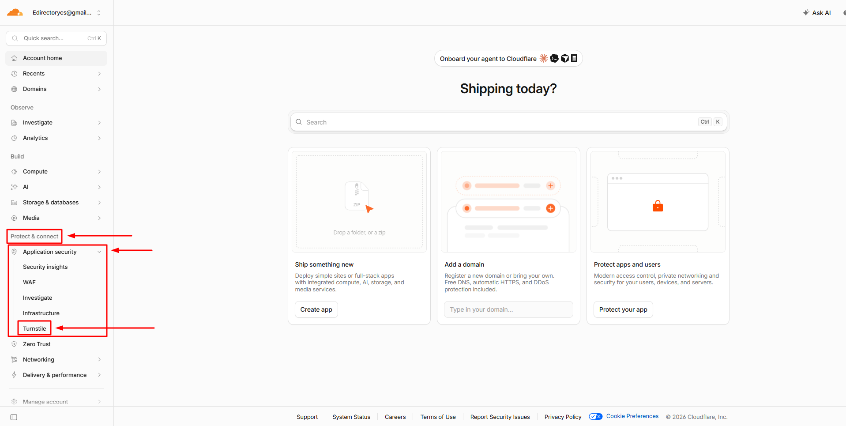Click the magnifier icon in the main Search bar
846x426 pixels.
(299, 122)
